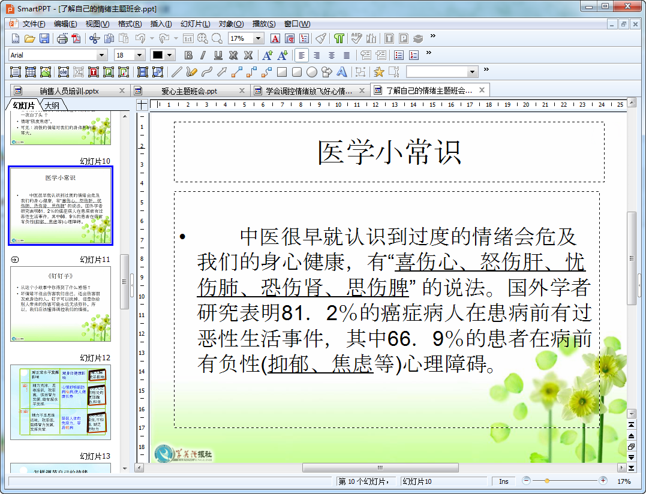Insert a text frame icon
The width and height of the screenshot is (646, 494).
point(15,72)
